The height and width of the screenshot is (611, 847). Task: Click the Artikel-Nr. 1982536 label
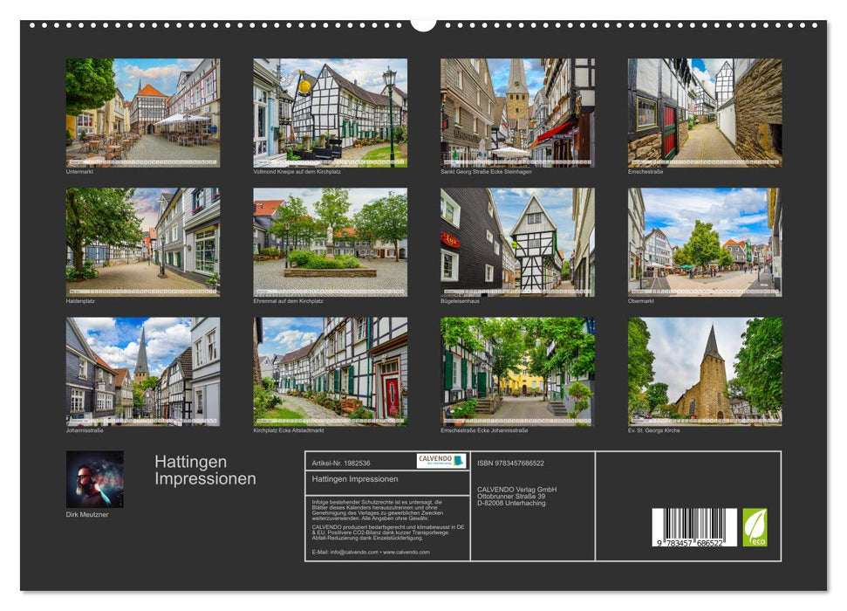[x=342, y=463]
